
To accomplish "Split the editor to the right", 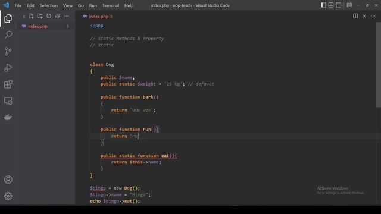I will (x=355, y=16).
